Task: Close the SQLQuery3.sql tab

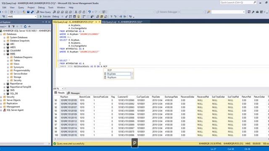Action: [x=99, y=22]
